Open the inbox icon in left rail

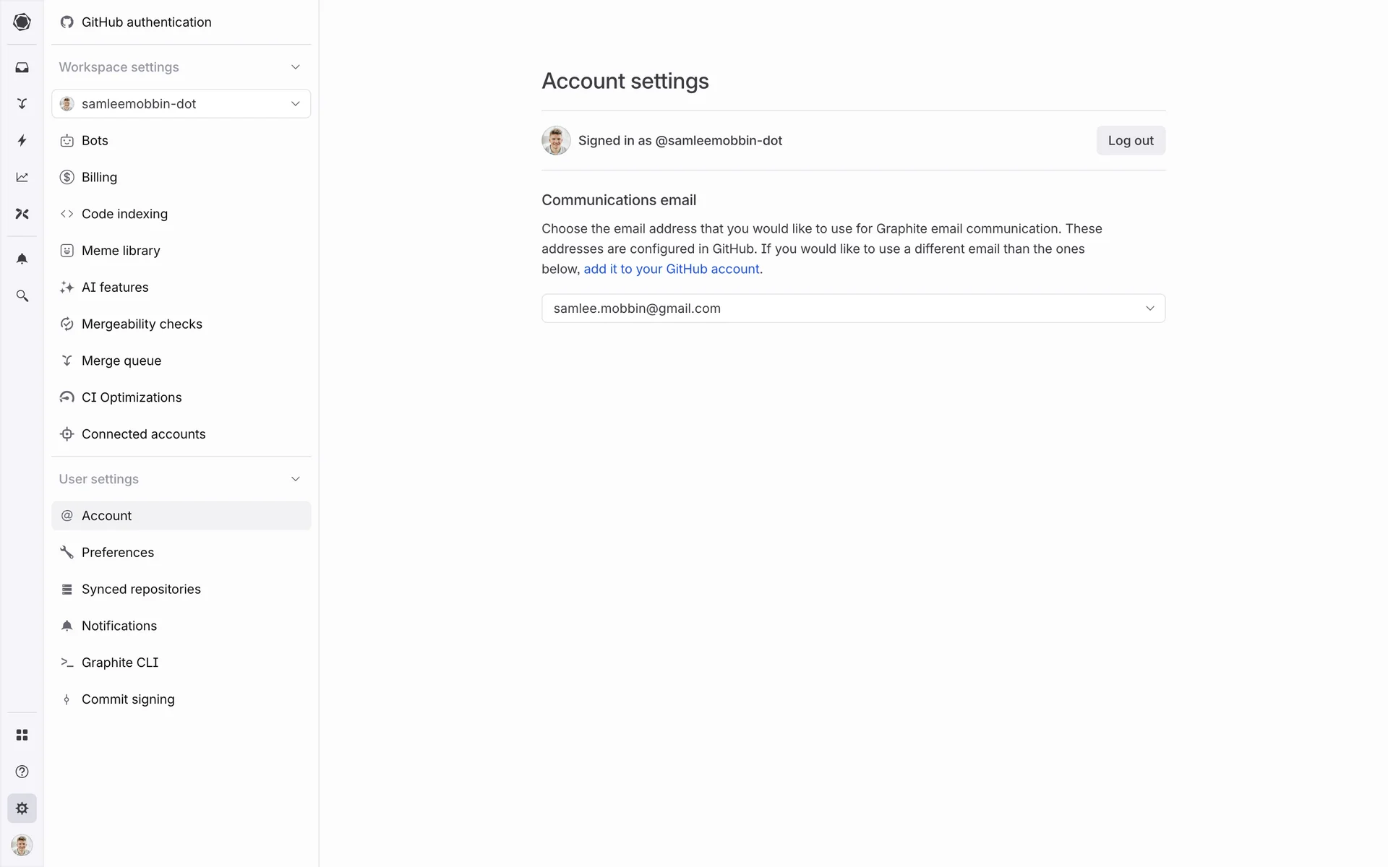tap(22, 67)
